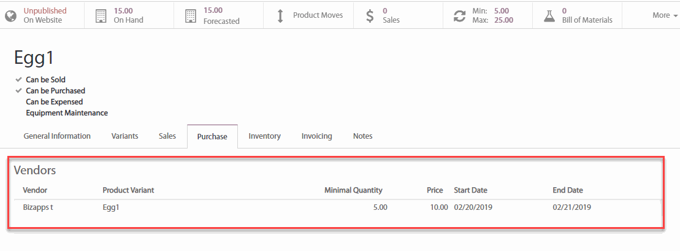The height and width of the screenshot is (251, 680).
Task: Enable the Can be Expensed option
Action: coord(19,102)
